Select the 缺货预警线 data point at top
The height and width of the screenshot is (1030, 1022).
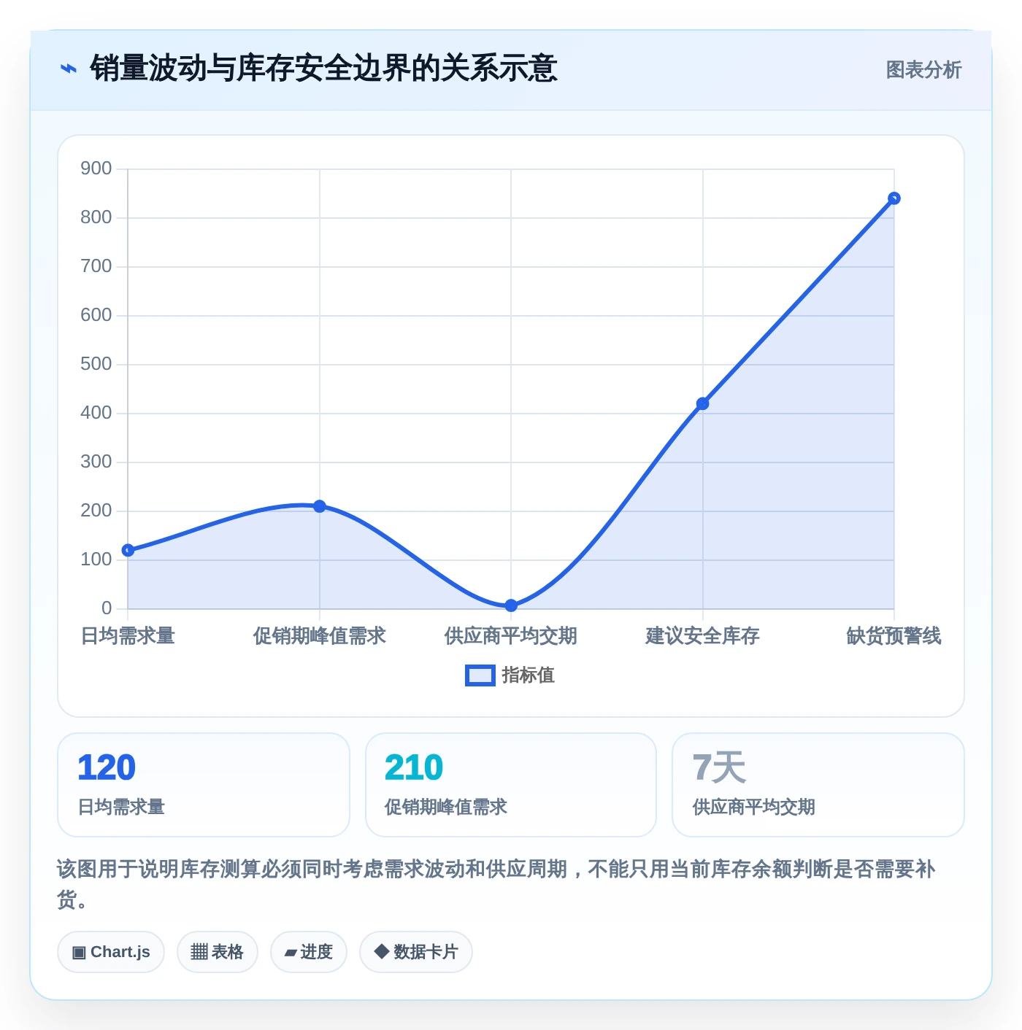[894, 198]
